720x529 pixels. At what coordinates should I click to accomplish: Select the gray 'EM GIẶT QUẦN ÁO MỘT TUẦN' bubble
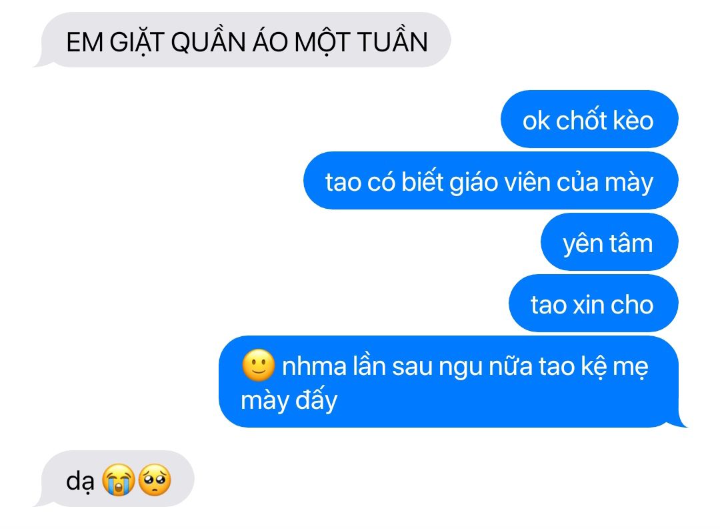pos(243,41)
